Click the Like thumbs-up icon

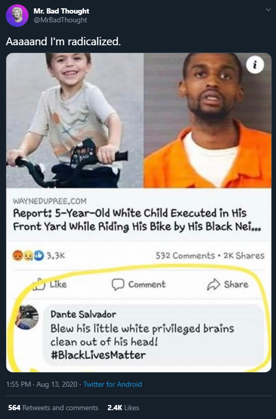pyautogui.click(x=39, y=284)
